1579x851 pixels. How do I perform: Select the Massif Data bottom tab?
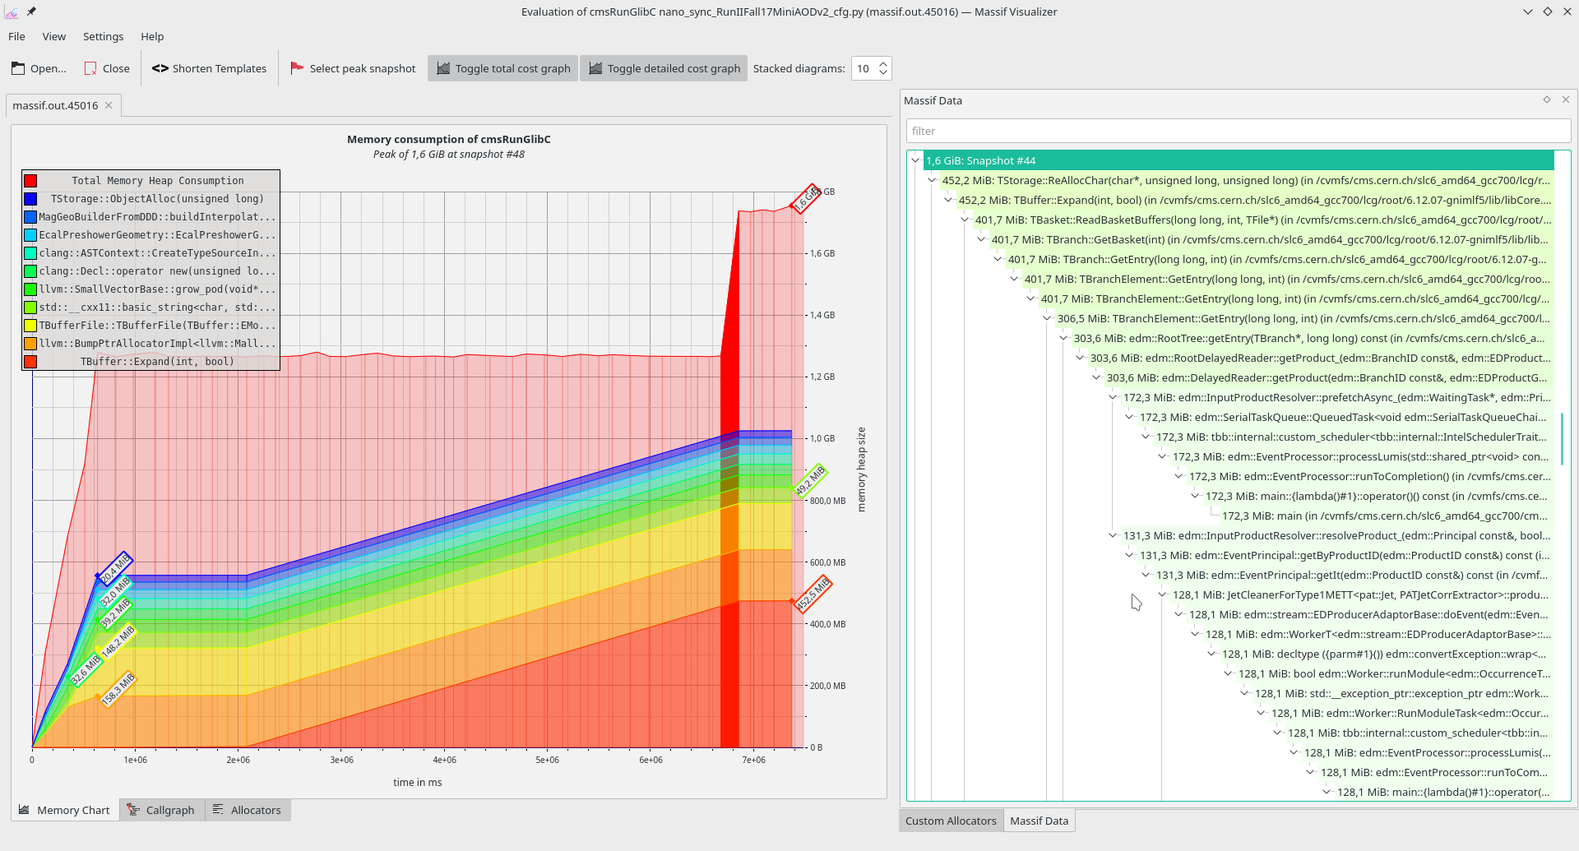(1039, 821)
